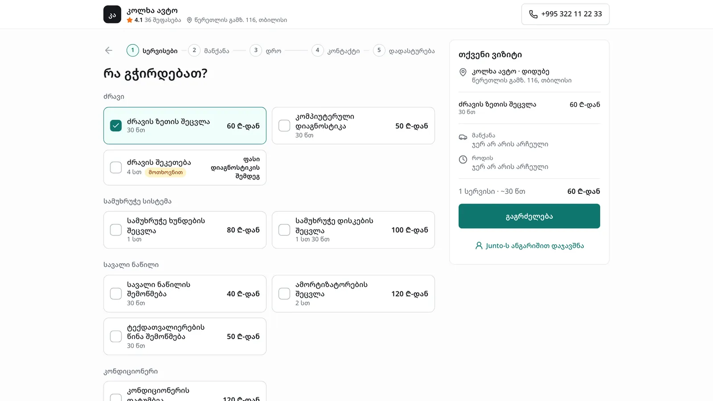
Task: Click the კონდიციონერი section heading
Action: point(131,371)
